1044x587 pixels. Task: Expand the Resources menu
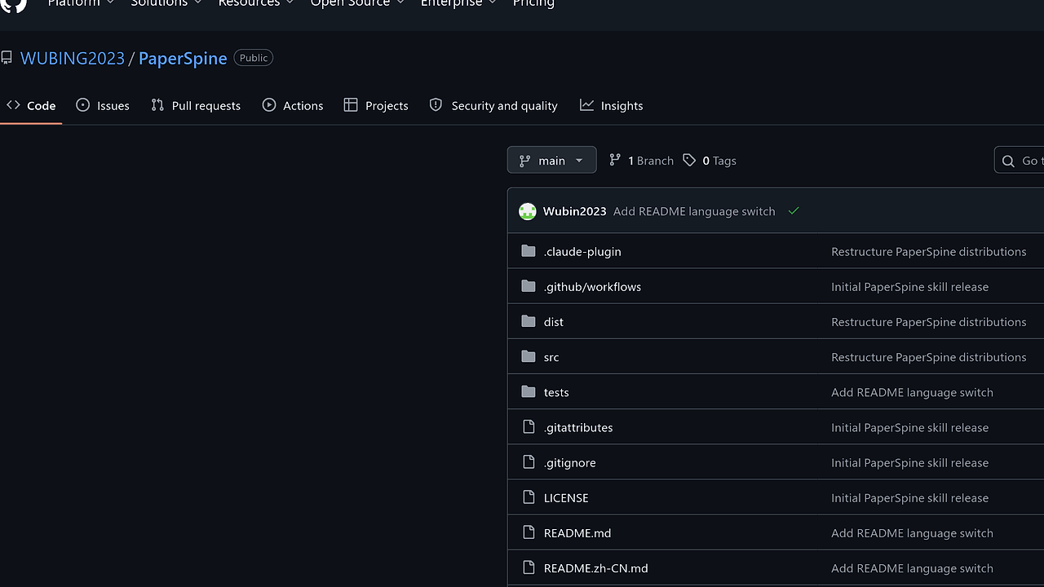(256, 3)
